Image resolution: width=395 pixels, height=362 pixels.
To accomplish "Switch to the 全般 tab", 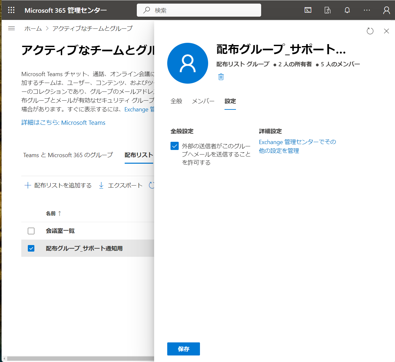I will (x=176, y=101).
